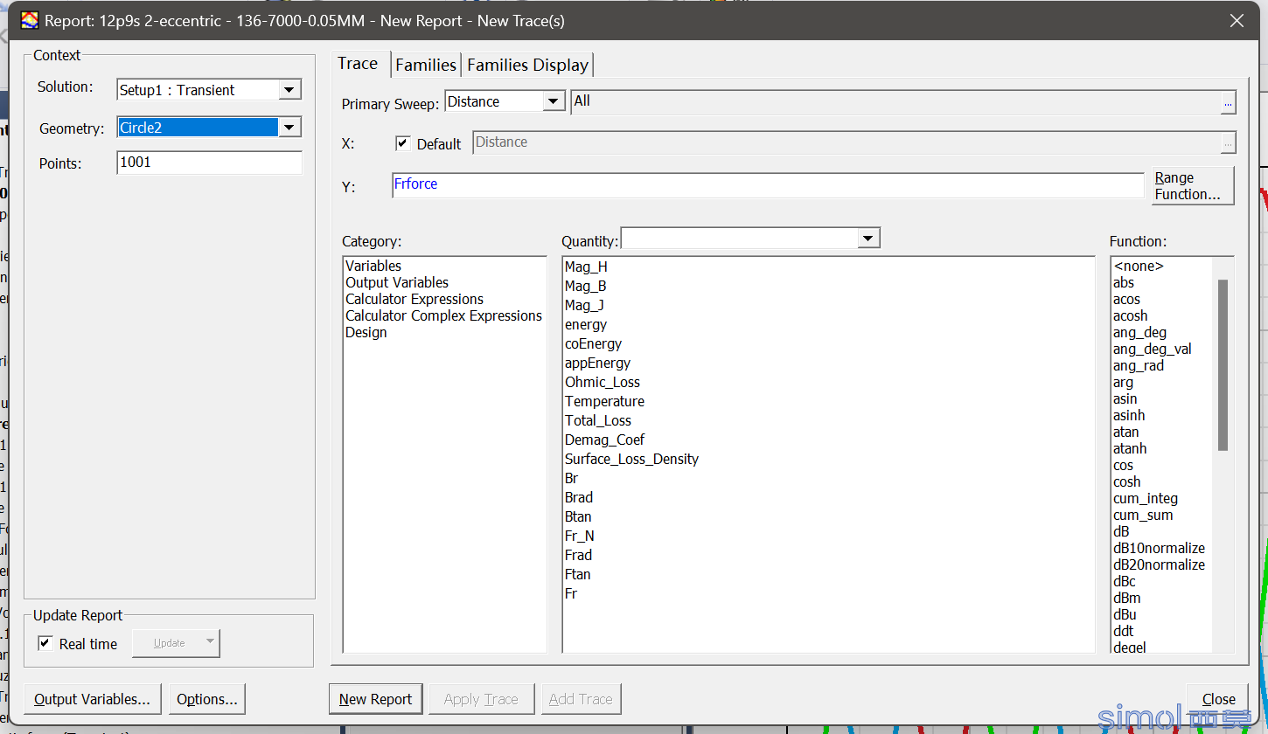The height and width of the screenshot is (734, 1268).
Task: Select Frad in the quantity list
Action: point(578,555)
